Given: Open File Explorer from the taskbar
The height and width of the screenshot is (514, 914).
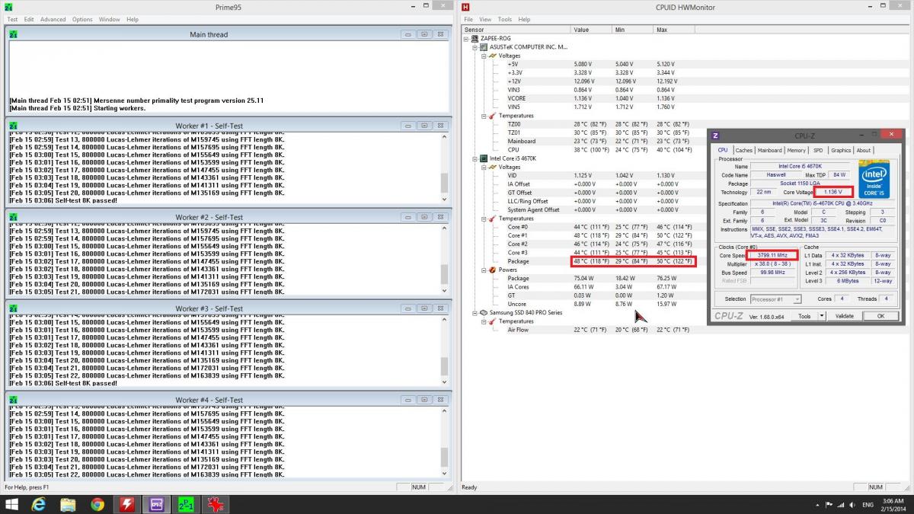Looking at the screenshot, I should tap(68, 504).
